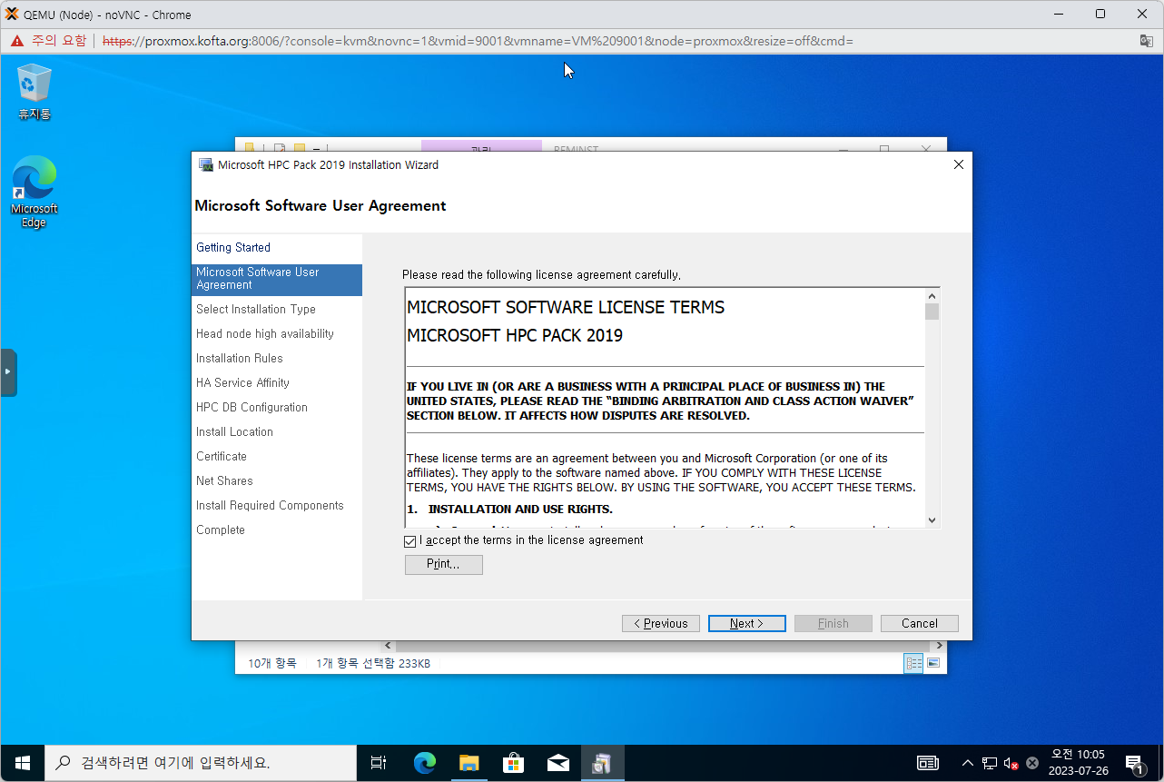
Task: Open File Explorer from the taskbar
Action: click(469, 763)
